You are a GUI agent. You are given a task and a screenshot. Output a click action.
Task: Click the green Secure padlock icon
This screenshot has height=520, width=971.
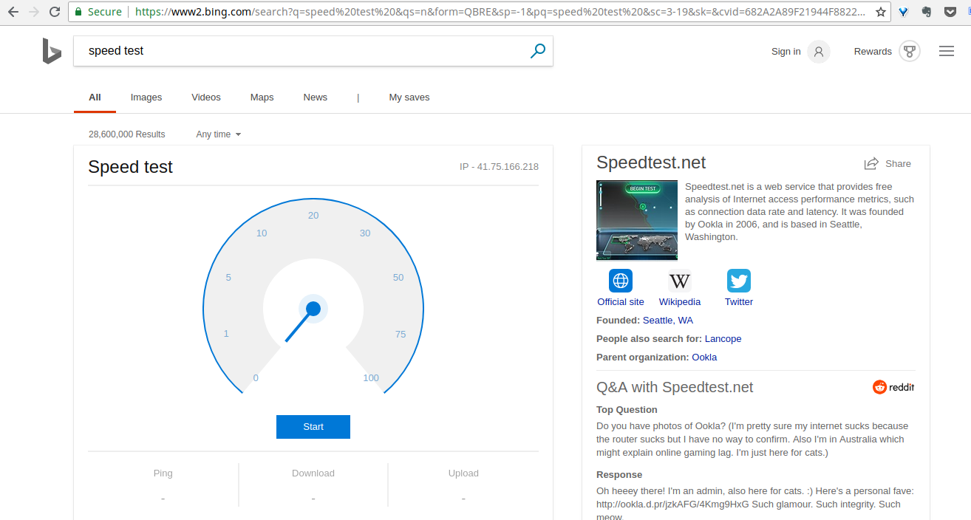coord(78,12)
